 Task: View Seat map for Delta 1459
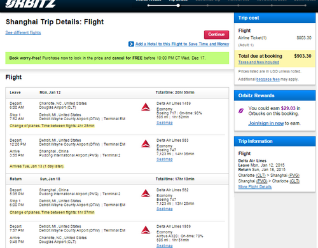coord(165,123)
